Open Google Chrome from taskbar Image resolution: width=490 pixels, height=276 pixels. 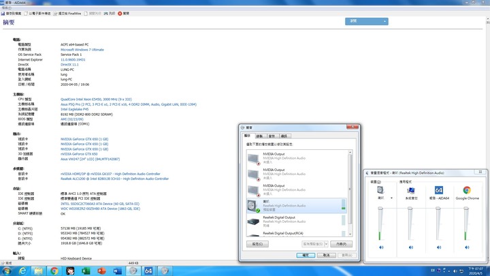[54, 271]
